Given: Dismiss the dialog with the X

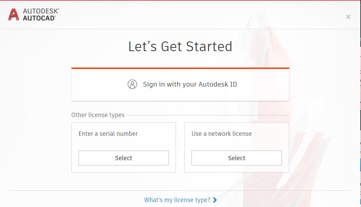Looking at the screenshot, I should [348, 16].
